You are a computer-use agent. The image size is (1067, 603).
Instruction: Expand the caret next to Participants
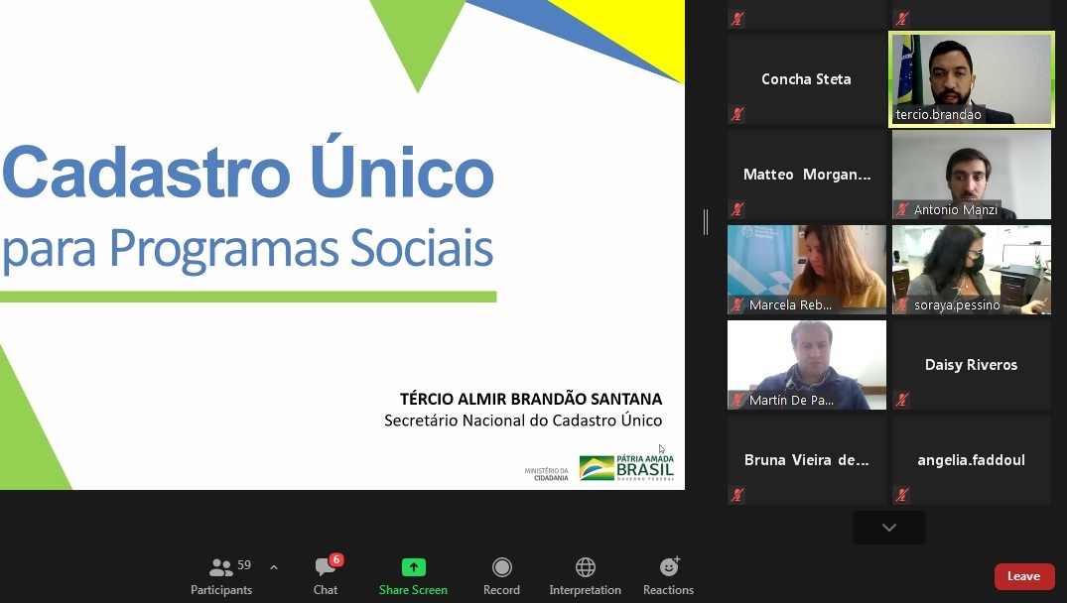coord(274,567)
